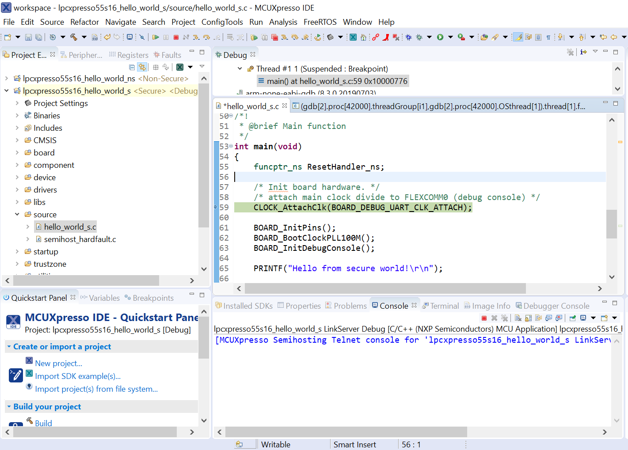Click the Step Over debug icon
This screenshot has height=450, width=628.
click(206, 38)
